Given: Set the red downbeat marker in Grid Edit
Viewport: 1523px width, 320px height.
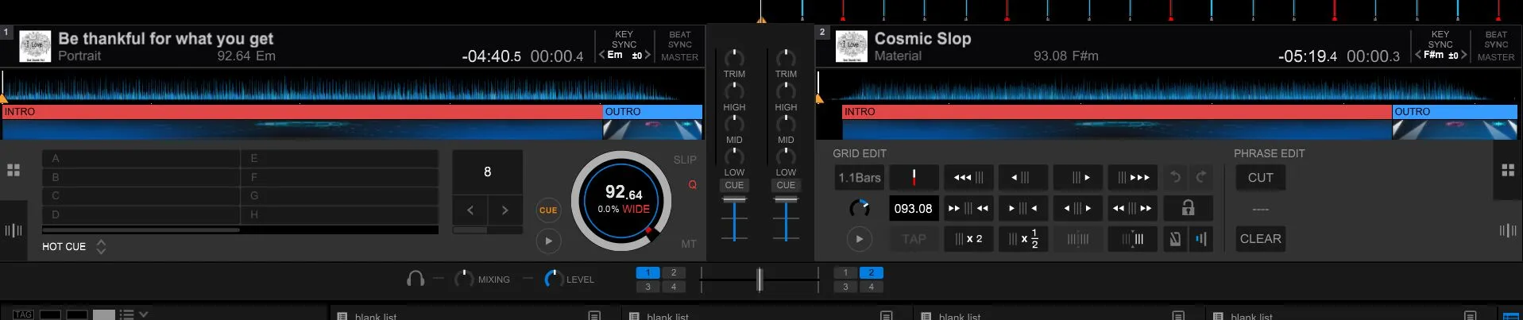Looking at the screenshot, I should (914, 177).
